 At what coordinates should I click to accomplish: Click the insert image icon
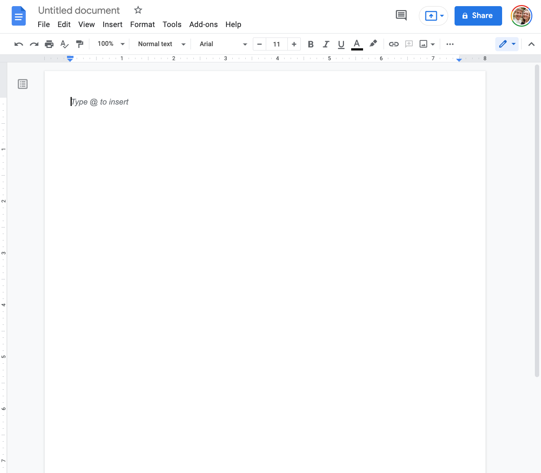(x=424, y=44)
